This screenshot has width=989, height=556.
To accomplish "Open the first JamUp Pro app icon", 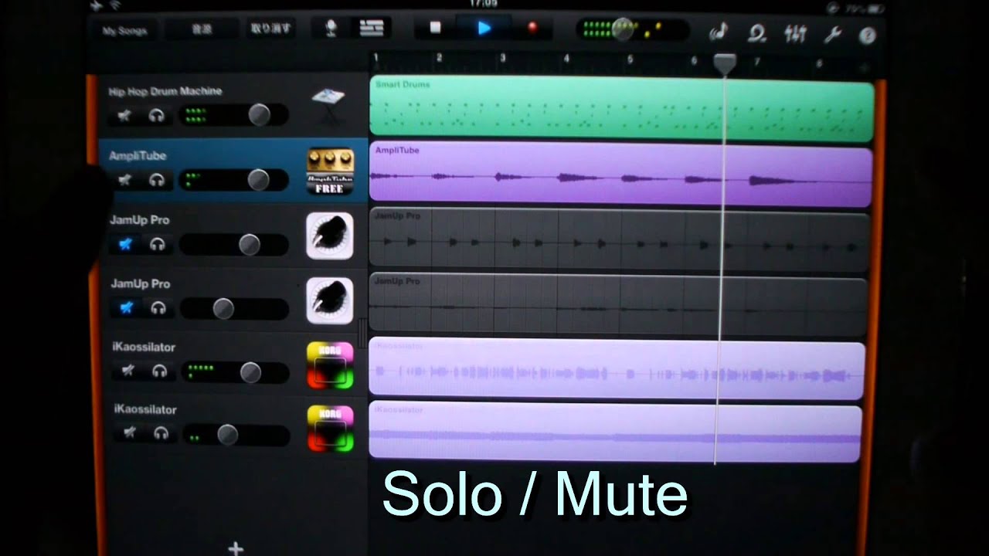I will (330, 236).
